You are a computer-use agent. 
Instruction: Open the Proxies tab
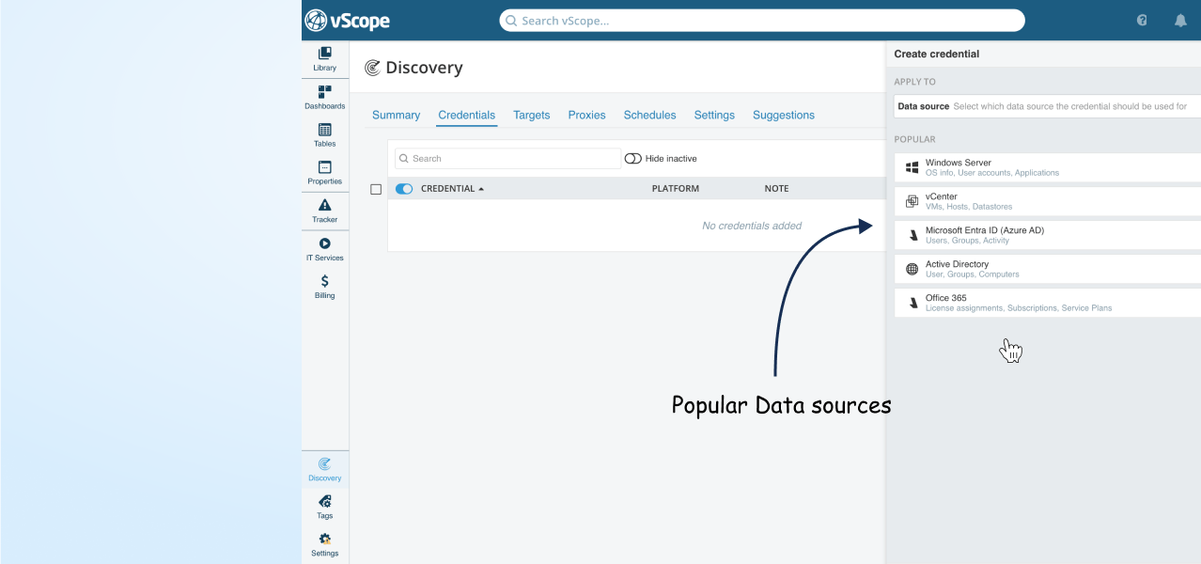[x=586, y=115]
